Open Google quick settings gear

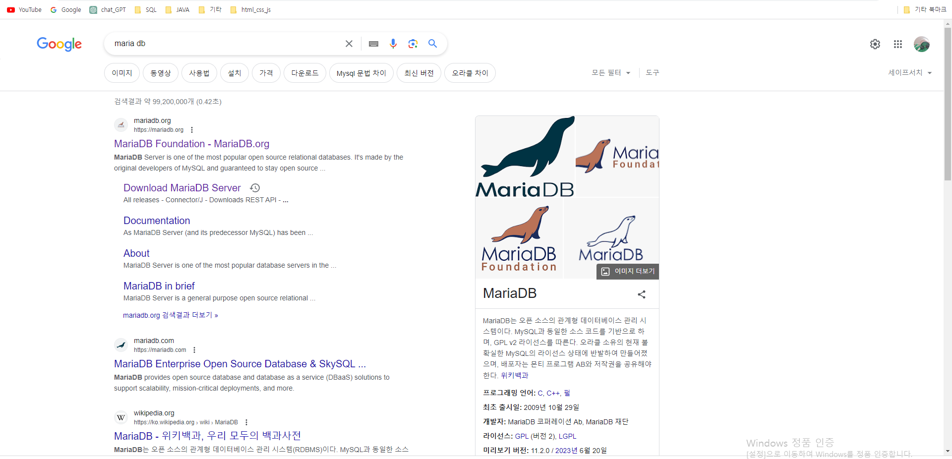[875, 44]
